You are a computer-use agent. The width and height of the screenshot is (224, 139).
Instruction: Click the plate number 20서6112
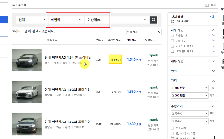tap(79, 127)
